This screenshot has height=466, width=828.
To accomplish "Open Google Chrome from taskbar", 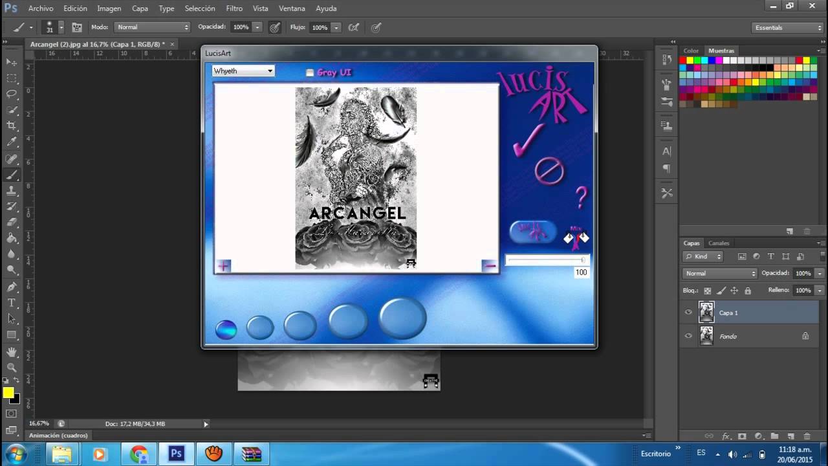I will coord(138,454).
